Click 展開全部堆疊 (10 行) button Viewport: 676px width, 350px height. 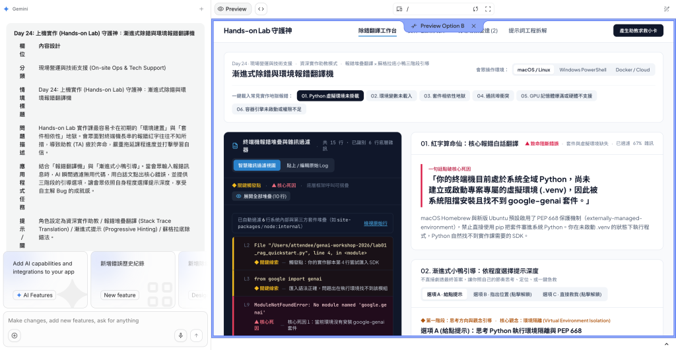pos(261,196)
